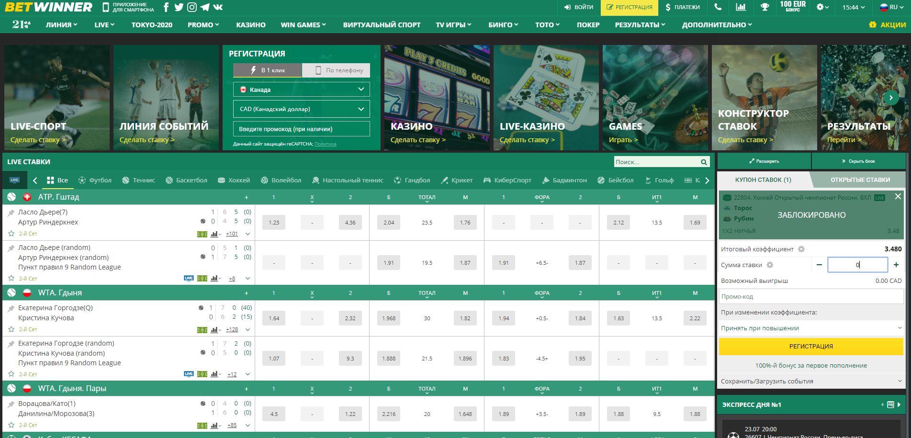Expand the ДОПОЛНИТЕЛЬНО menu
The image size is (911, 438).
[717, 24]
